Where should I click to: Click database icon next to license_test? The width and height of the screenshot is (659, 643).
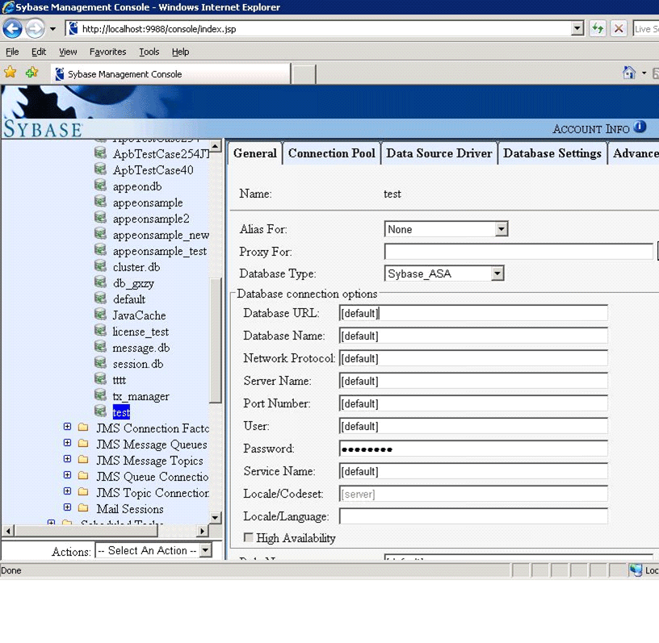coord(100,331)
